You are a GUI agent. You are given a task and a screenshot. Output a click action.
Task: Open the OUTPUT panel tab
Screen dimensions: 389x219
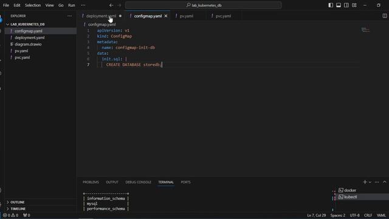[112, 182]
